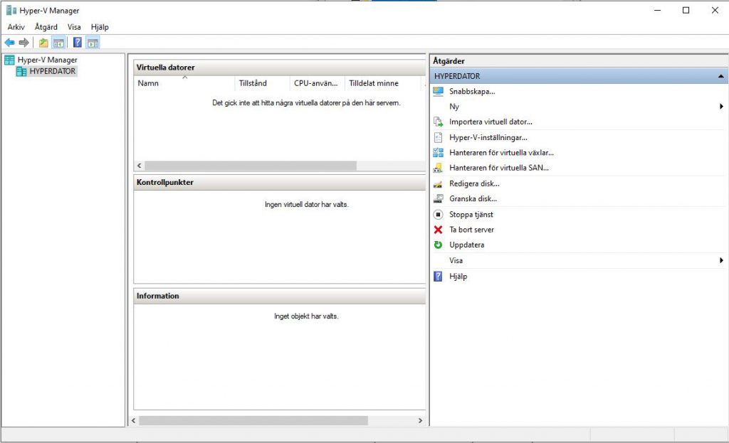Click the Back arrow toolbar icon
The height and width of the screenshot is (443, 729).
pos(10,43)
